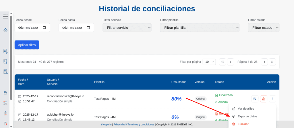Expand the Filtrar plantilla dropdown
Viewport: 294px width, 128px height.
coord(200,28)
